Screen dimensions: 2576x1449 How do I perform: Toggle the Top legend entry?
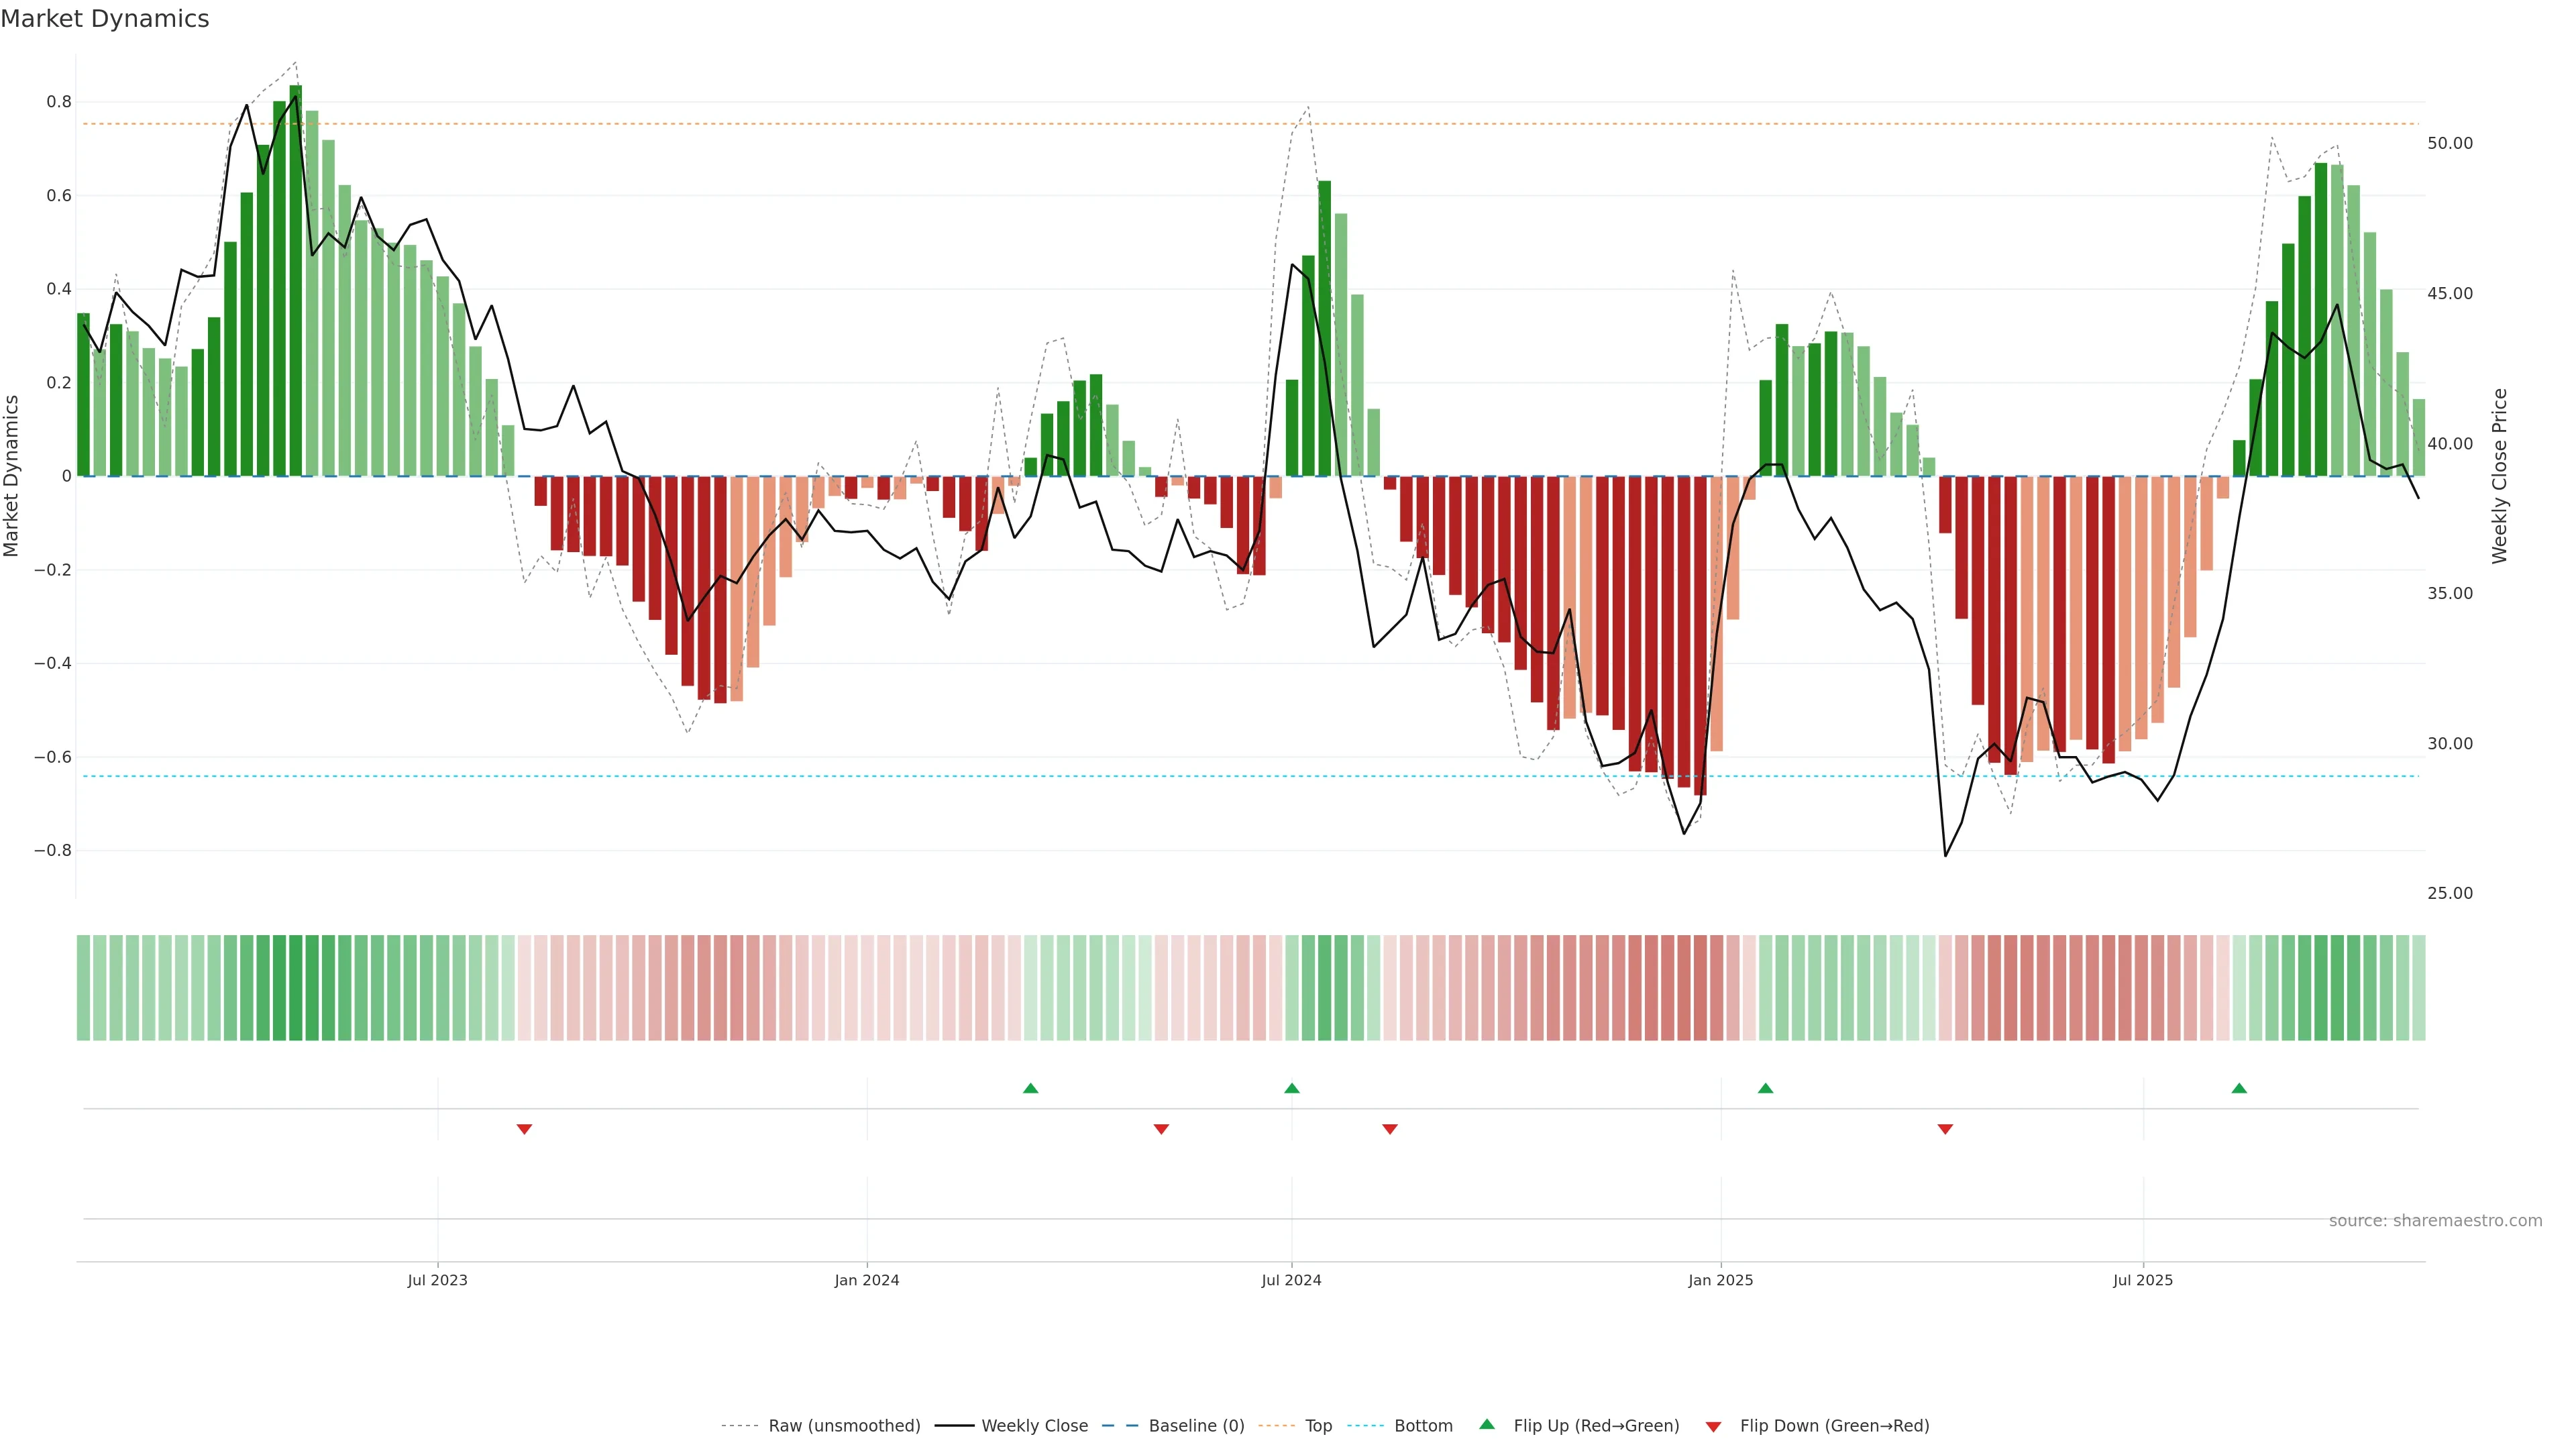[x=1318, y=1426]
